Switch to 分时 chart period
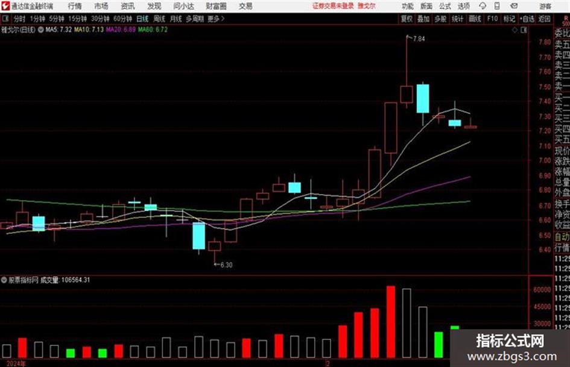The image size is (570, 367). click(x=19, y=19)
